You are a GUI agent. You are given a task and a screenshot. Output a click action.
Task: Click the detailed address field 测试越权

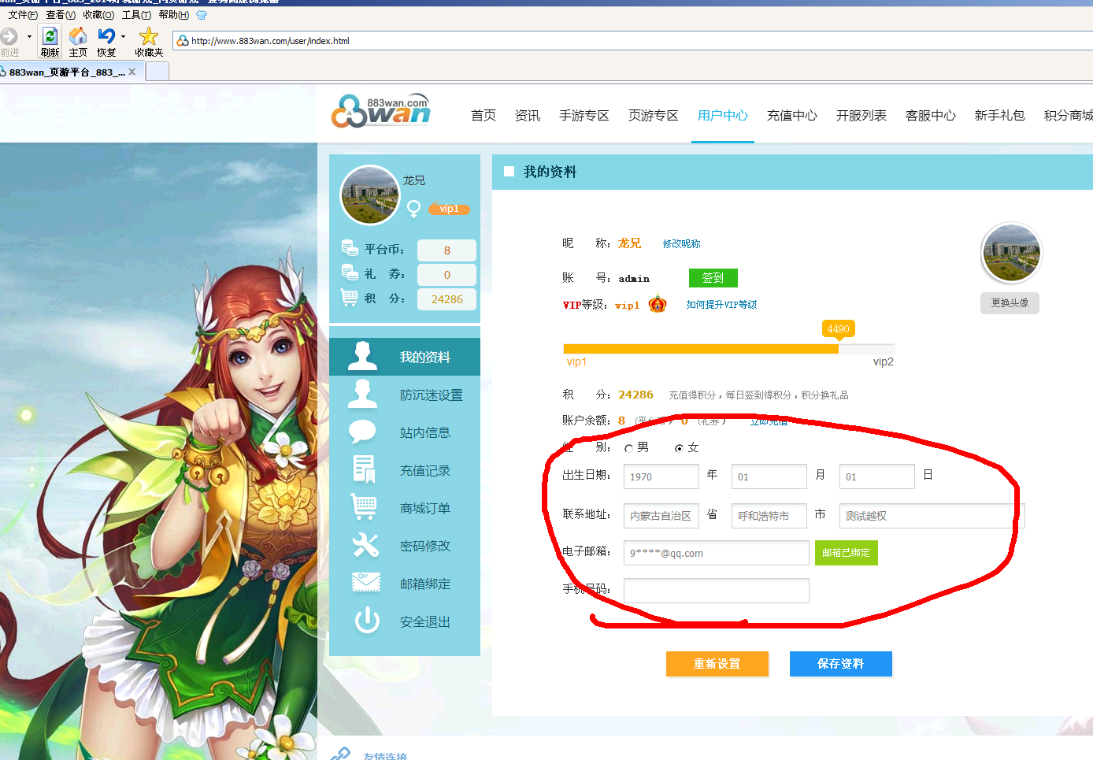pos(932,516)
